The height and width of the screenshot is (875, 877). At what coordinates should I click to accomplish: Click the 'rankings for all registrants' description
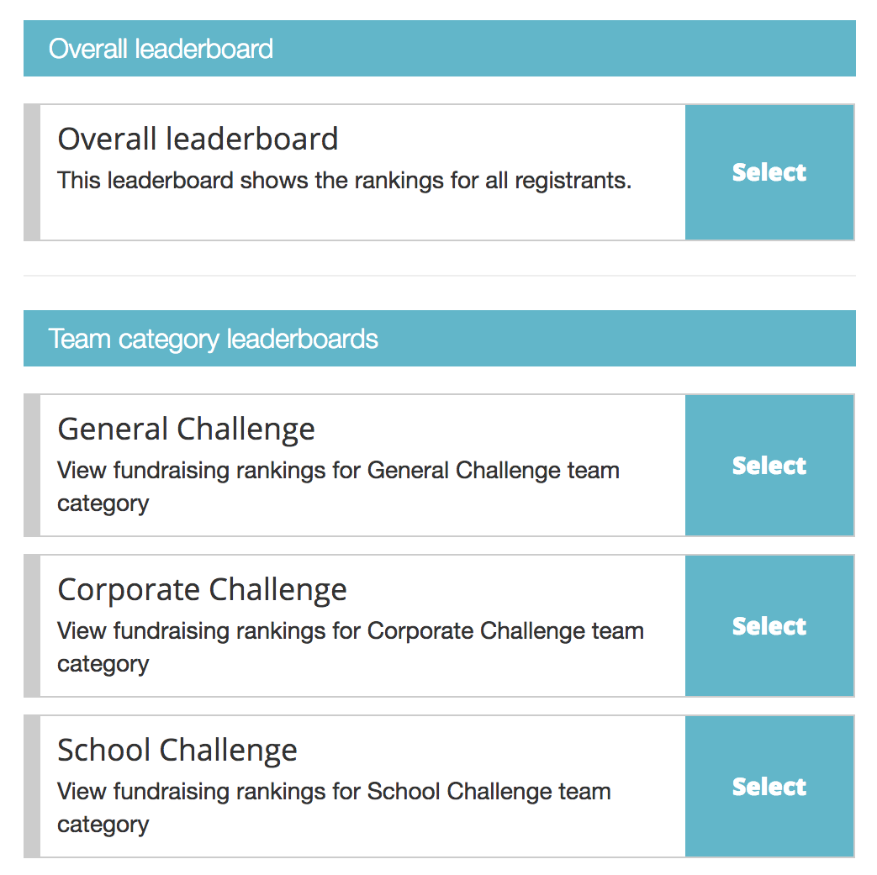tap(344, 180)
